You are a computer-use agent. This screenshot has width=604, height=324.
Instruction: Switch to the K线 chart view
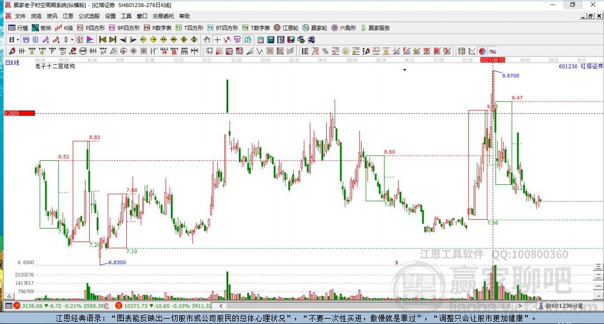point(64,28)
